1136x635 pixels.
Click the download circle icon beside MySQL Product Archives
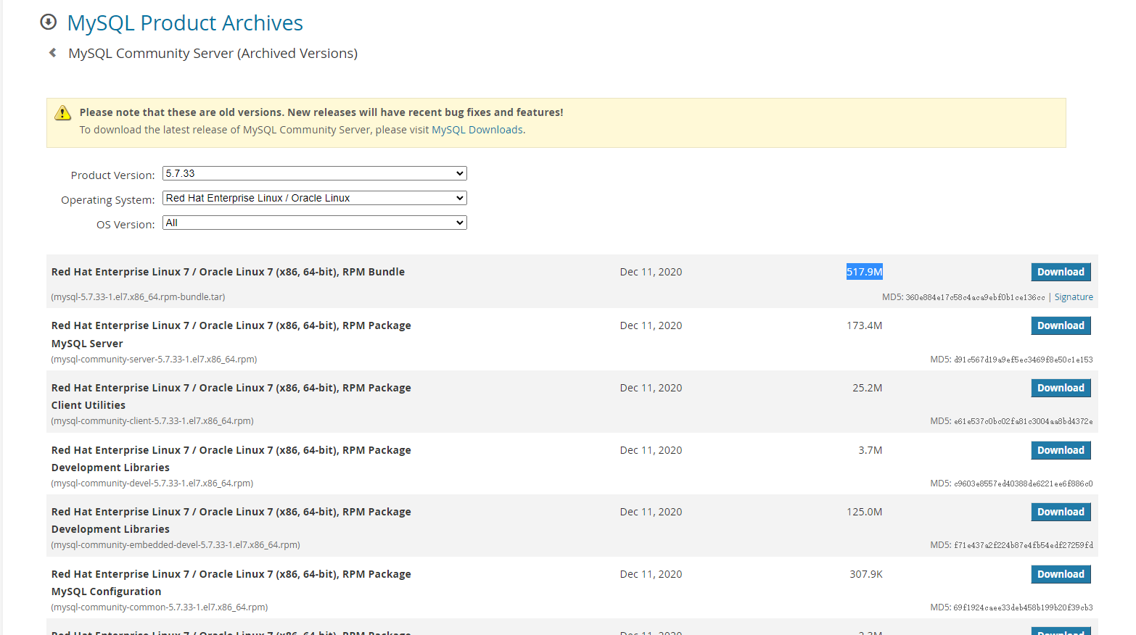(x=49, y=22)
